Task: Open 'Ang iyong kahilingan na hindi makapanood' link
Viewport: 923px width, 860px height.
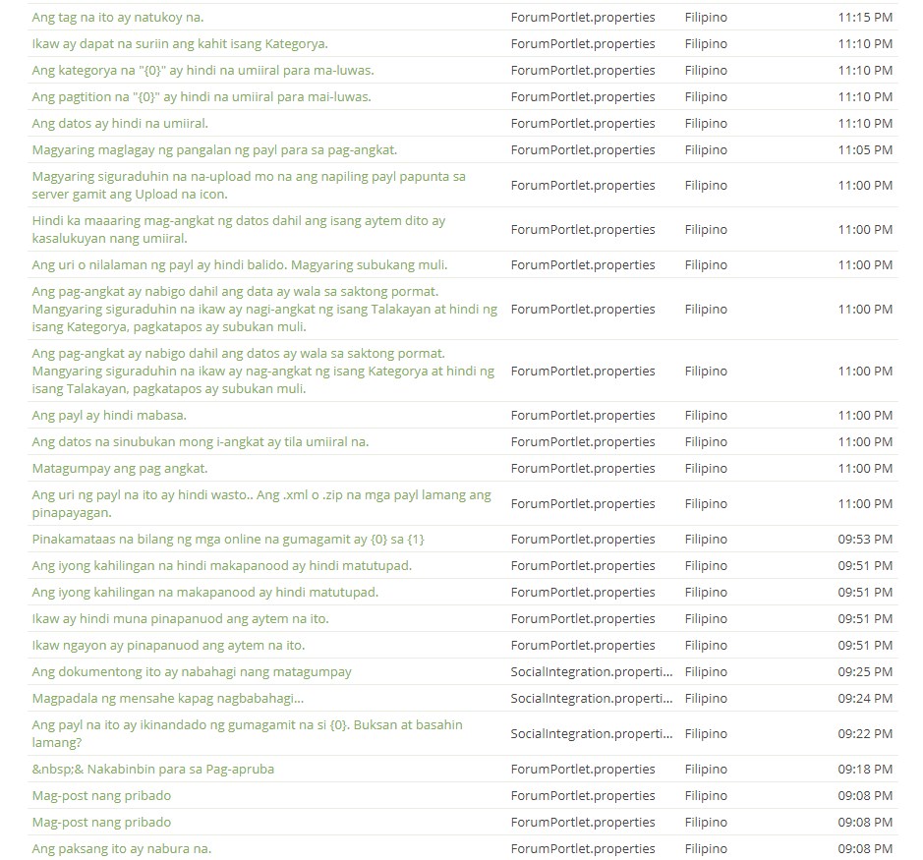Action: click(x=222, y=566)
